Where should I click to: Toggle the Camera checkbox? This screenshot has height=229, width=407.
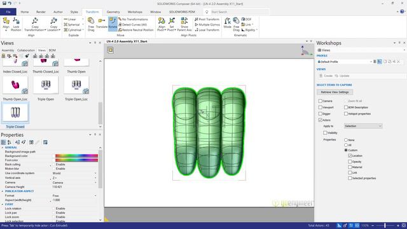[x=320, y=101]
